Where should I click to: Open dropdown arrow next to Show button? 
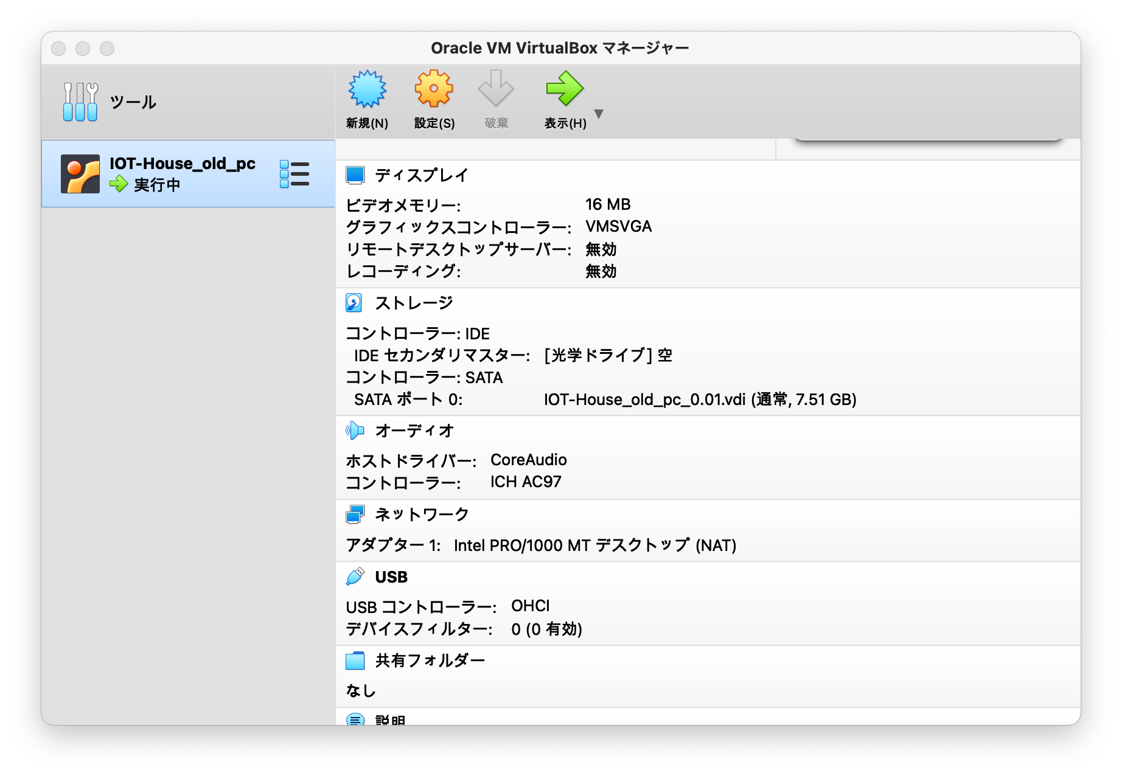click(599, 114)
